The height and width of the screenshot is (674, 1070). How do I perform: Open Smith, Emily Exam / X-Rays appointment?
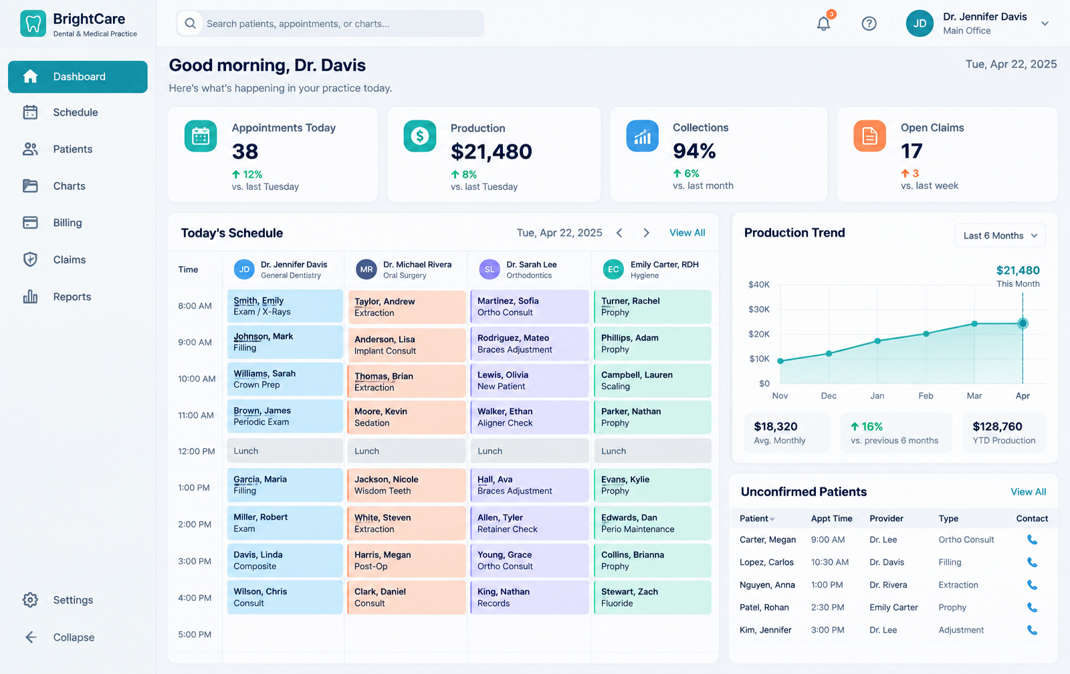click(x=285, y=306)
